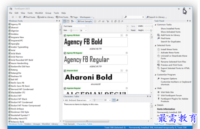Toggle the checkbox beside Bauhaus 93

click(x=10, y=76)
